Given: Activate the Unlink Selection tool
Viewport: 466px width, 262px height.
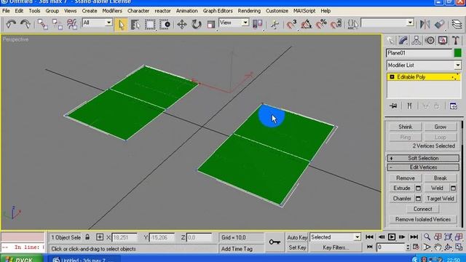Looking at the screenshot, I should coord(58,24).
